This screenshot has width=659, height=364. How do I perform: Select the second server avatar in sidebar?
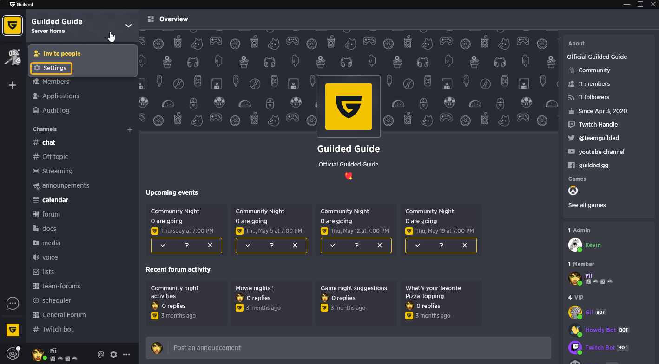13,57
